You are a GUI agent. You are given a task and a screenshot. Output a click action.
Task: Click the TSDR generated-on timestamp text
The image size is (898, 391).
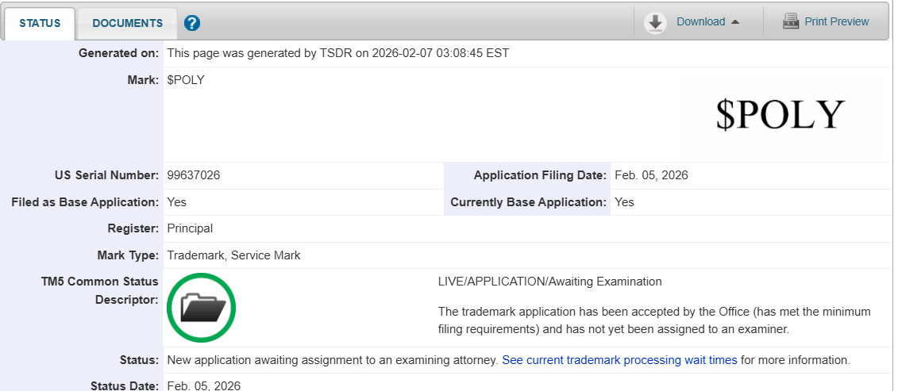click(337, 53)
